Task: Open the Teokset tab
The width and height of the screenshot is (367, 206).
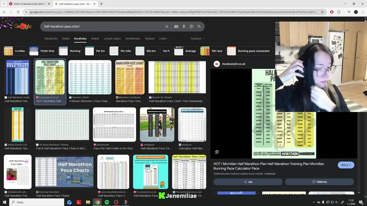Action: coord(150,39)
